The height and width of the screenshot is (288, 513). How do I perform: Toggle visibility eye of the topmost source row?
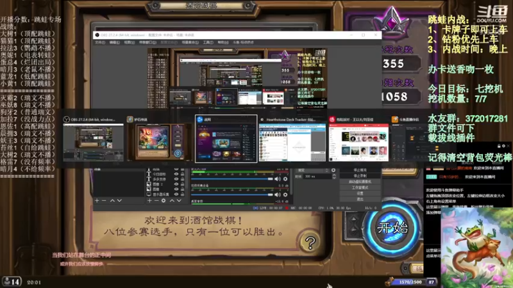click(176, 169)
